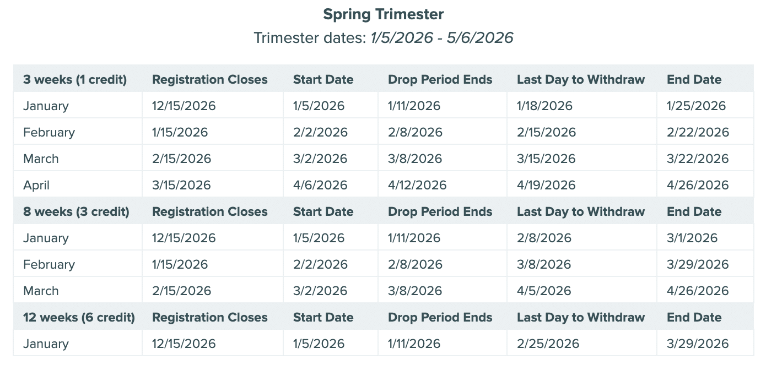Screen dimensions: 766x370
Task: Select the trimester dates range text
Action: tap(441, 38)
